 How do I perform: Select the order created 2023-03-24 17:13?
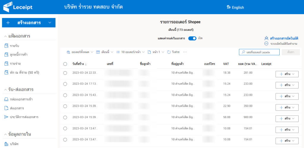pos(65,84)
